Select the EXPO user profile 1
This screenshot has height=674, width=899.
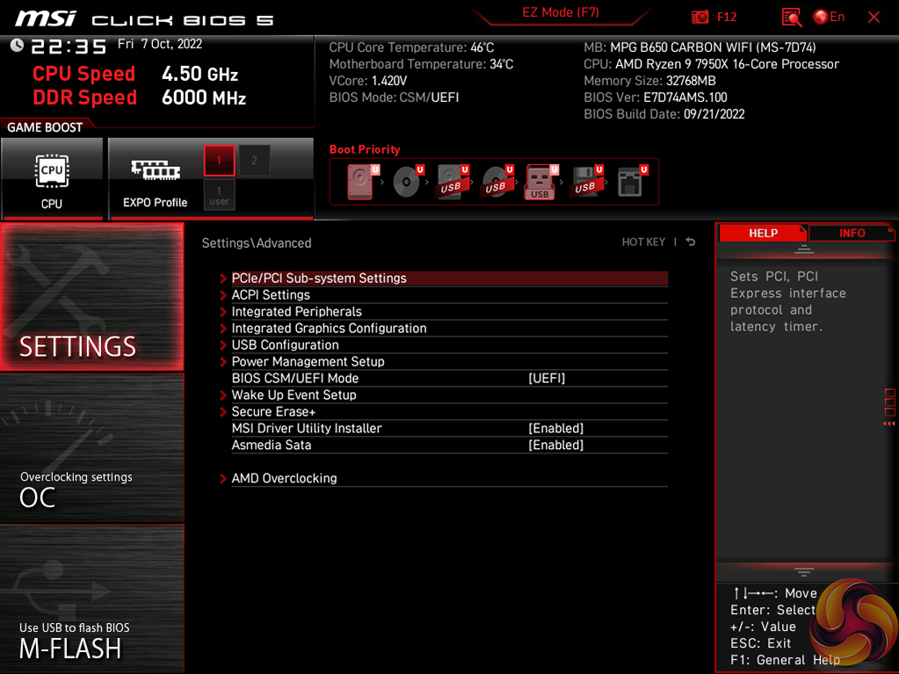click(x=219, y=195)
